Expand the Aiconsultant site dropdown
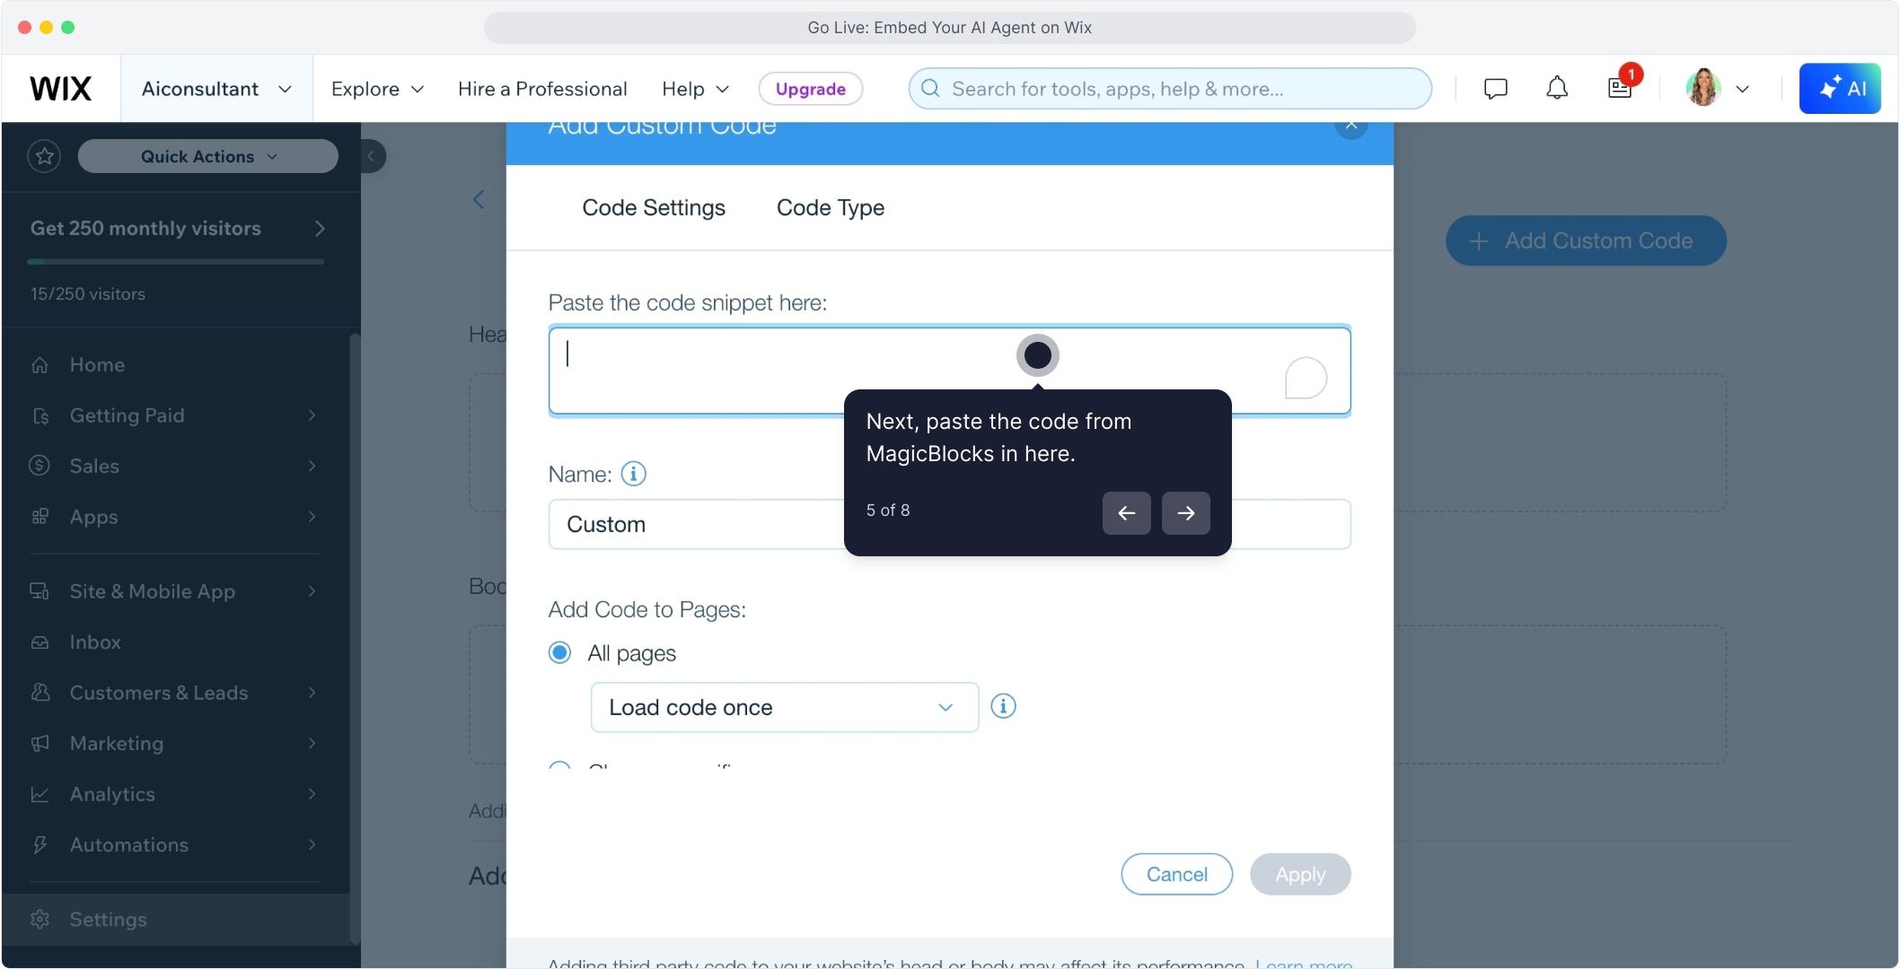The image size is (1900, 969). [216, 89]
